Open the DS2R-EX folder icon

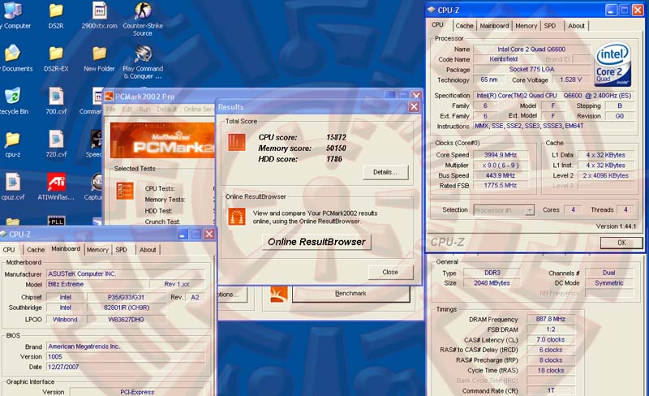pyautogui.click(x=56, y=54)
